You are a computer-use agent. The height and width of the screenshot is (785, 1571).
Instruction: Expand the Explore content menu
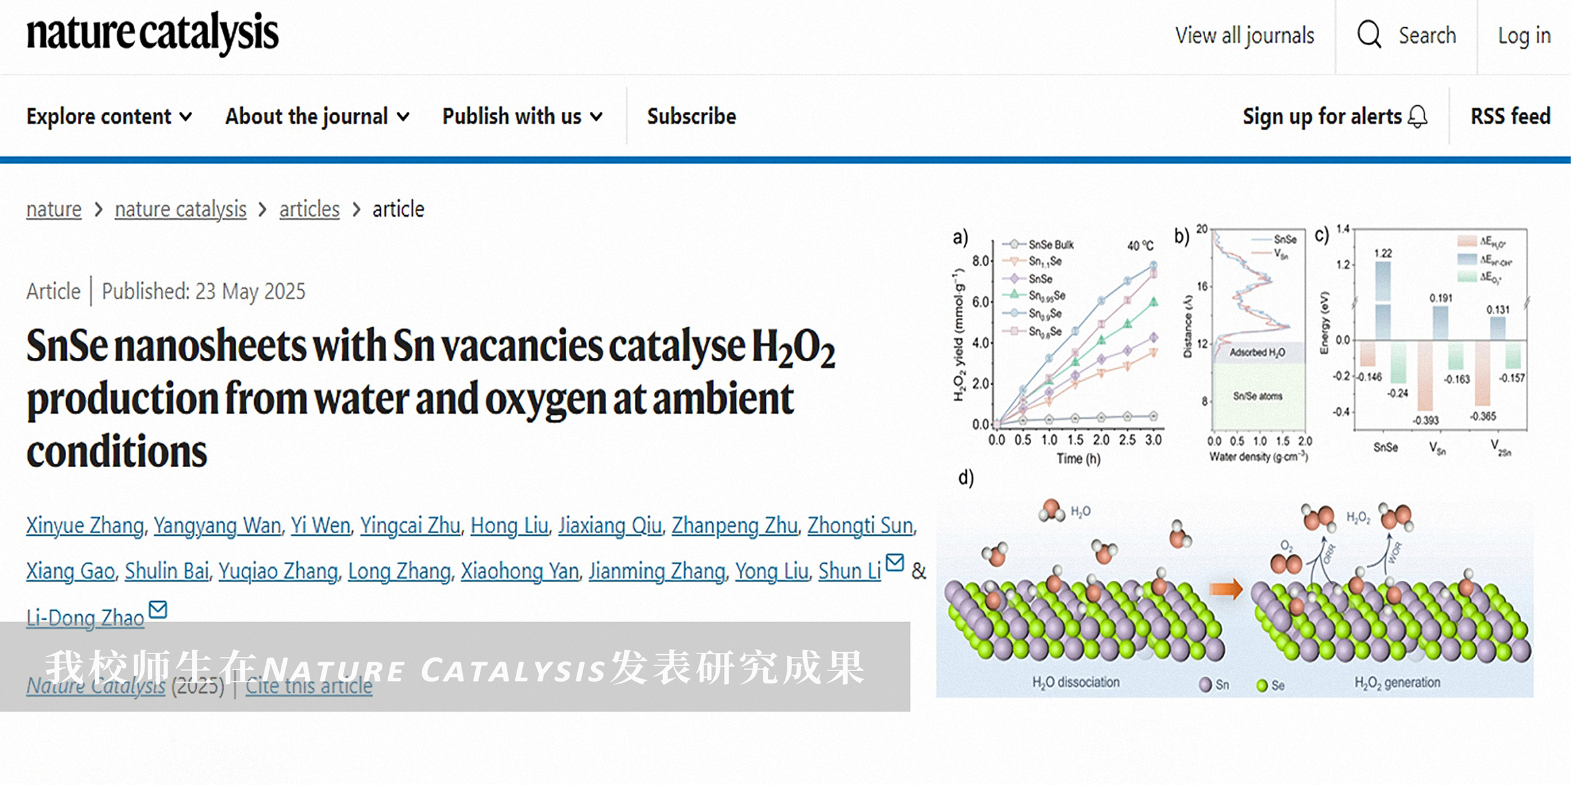point(109,116)
